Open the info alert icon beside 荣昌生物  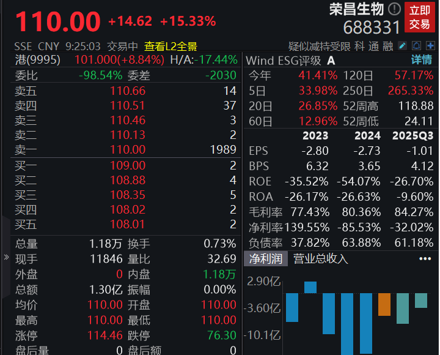pos(394,9)
